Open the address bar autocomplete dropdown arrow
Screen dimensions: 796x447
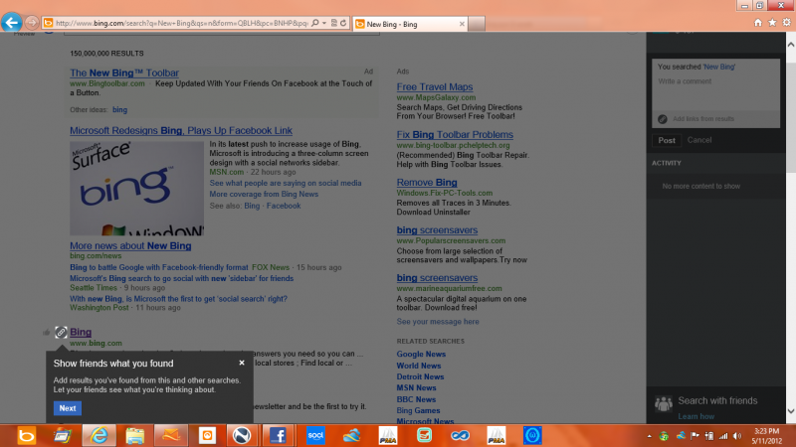(x=324, y=23)
